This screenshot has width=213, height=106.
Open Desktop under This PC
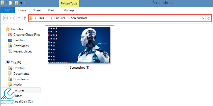pyautogui.click(x=19, y=68)
